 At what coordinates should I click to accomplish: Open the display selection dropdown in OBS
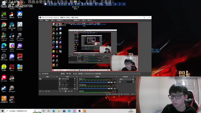[x=109, y=74]
